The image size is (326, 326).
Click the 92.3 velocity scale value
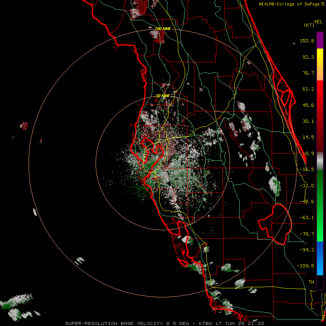tap(308, 57)
